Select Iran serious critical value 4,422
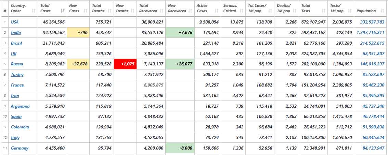The height and width of the screenshot is (155, 388). pos(238,96)
